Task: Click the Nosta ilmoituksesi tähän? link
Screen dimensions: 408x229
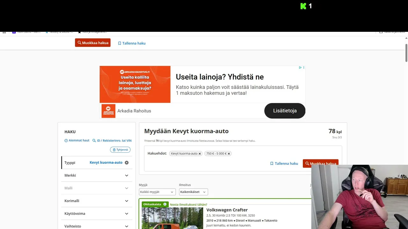Action: coord(188,205)
